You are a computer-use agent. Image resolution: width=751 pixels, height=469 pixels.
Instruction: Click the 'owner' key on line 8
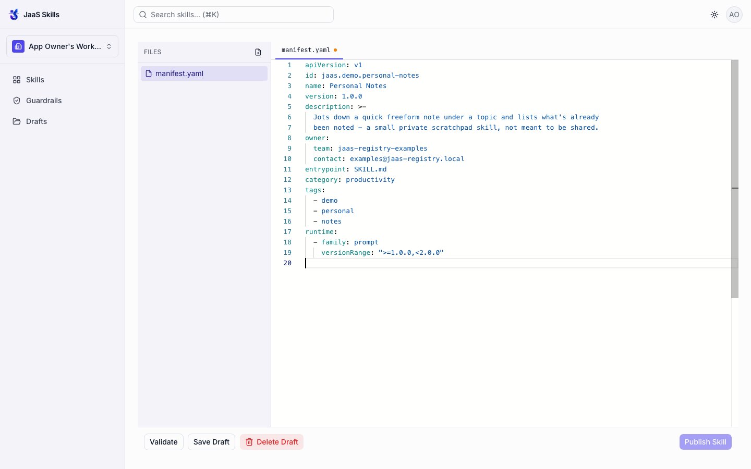point(315,138)
